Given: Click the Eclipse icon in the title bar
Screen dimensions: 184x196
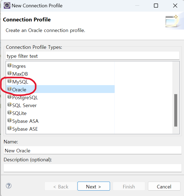Looking at the screenshot, I should click(x=7, y=5).
